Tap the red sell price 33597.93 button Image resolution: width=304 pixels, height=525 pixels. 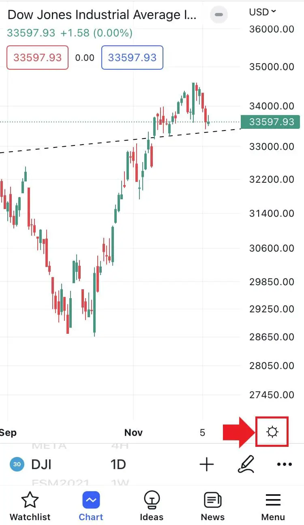[x=37, y=58]
